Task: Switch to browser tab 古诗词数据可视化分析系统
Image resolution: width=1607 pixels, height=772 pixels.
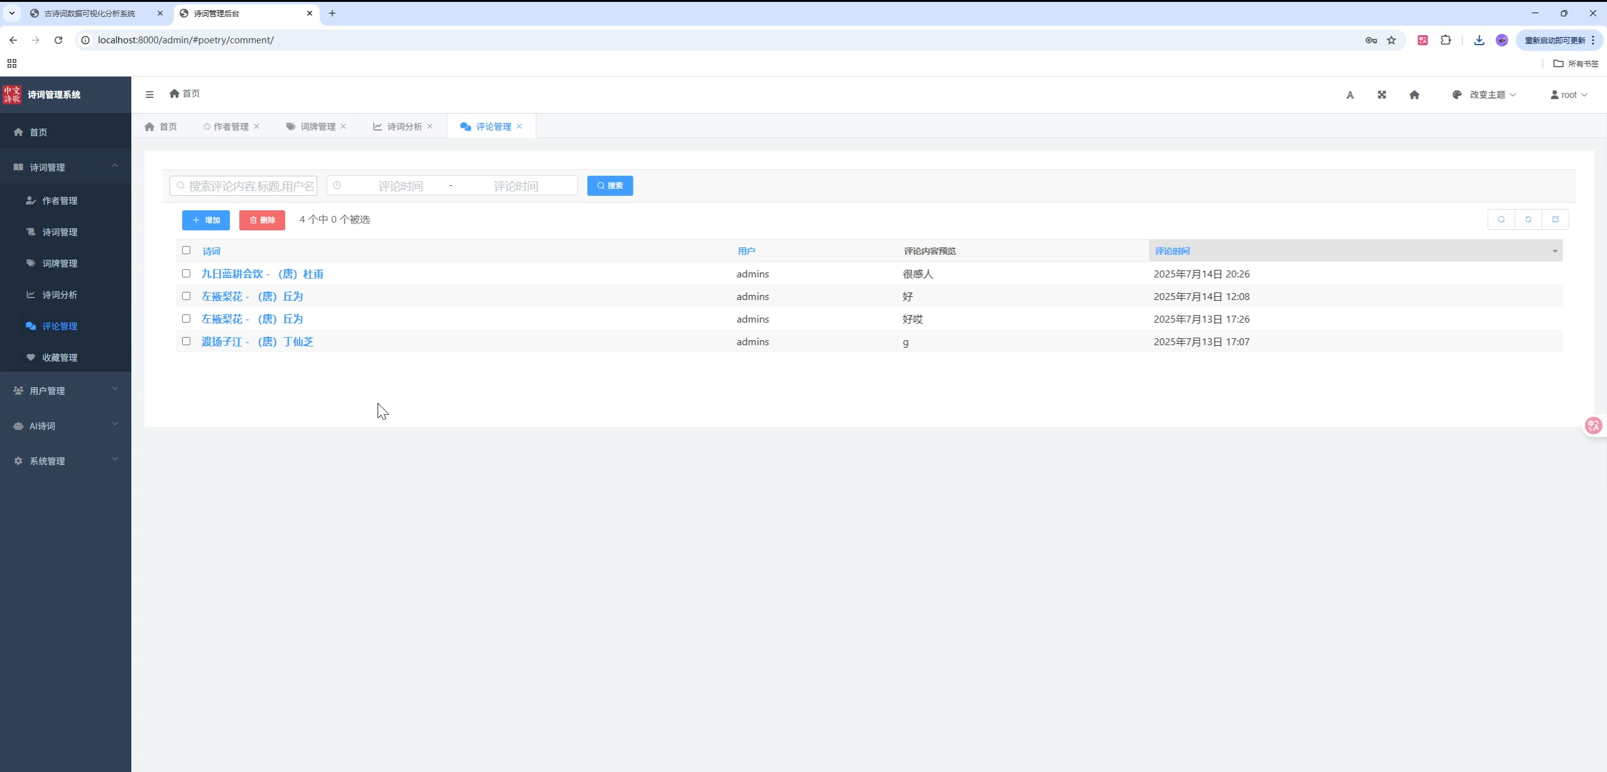Action: 89,13
